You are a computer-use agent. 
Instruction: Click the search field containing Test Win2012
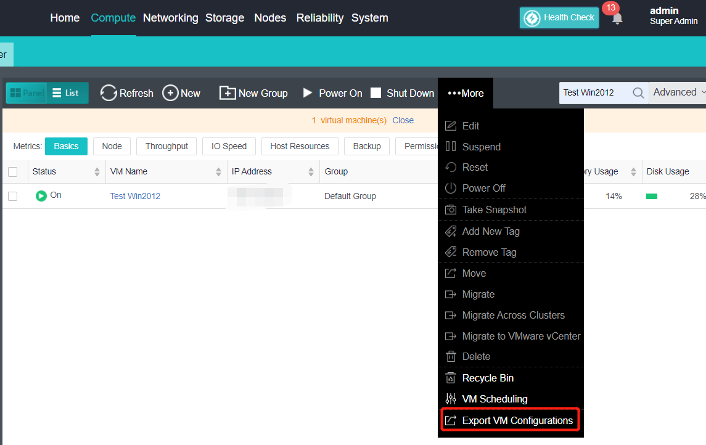595,93
